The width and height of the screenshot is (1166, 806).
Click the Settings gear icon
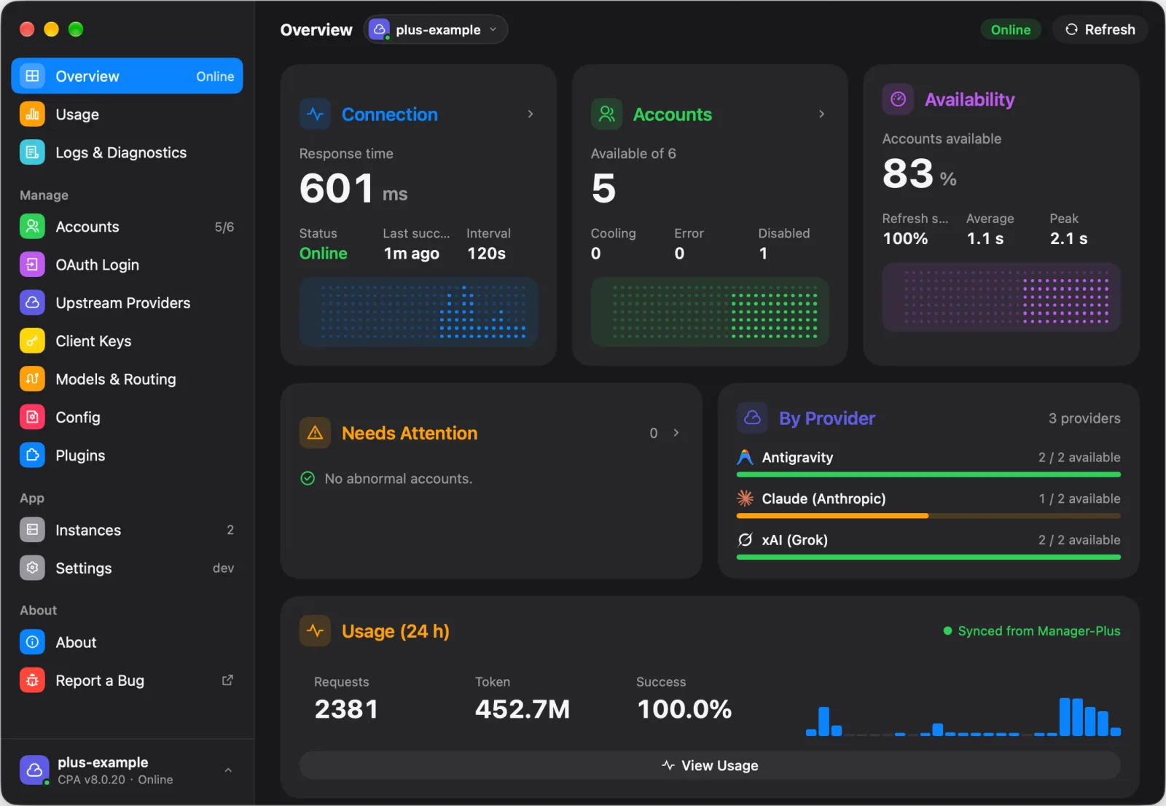pos(32,568)
